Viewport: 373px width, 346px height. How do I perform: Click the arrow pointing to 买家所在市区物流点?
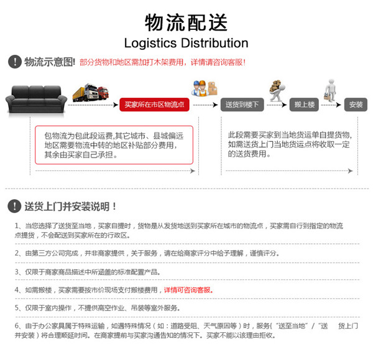93,105
